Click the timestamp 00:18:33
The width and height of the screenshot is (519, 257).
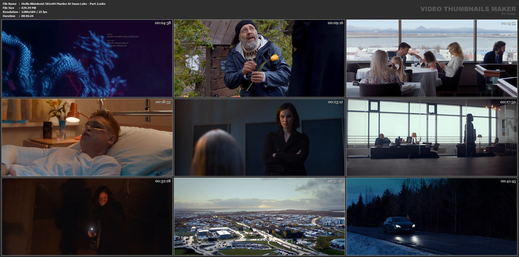click(x=163, y=102)
